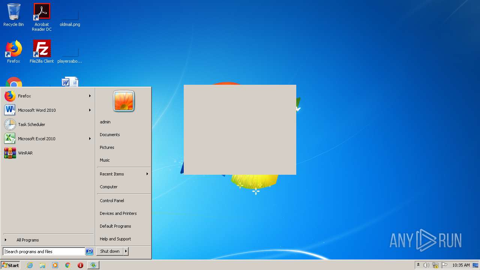480x270 pixels.
Task: Open the network tray icon
Action: (x=435, y=265)
